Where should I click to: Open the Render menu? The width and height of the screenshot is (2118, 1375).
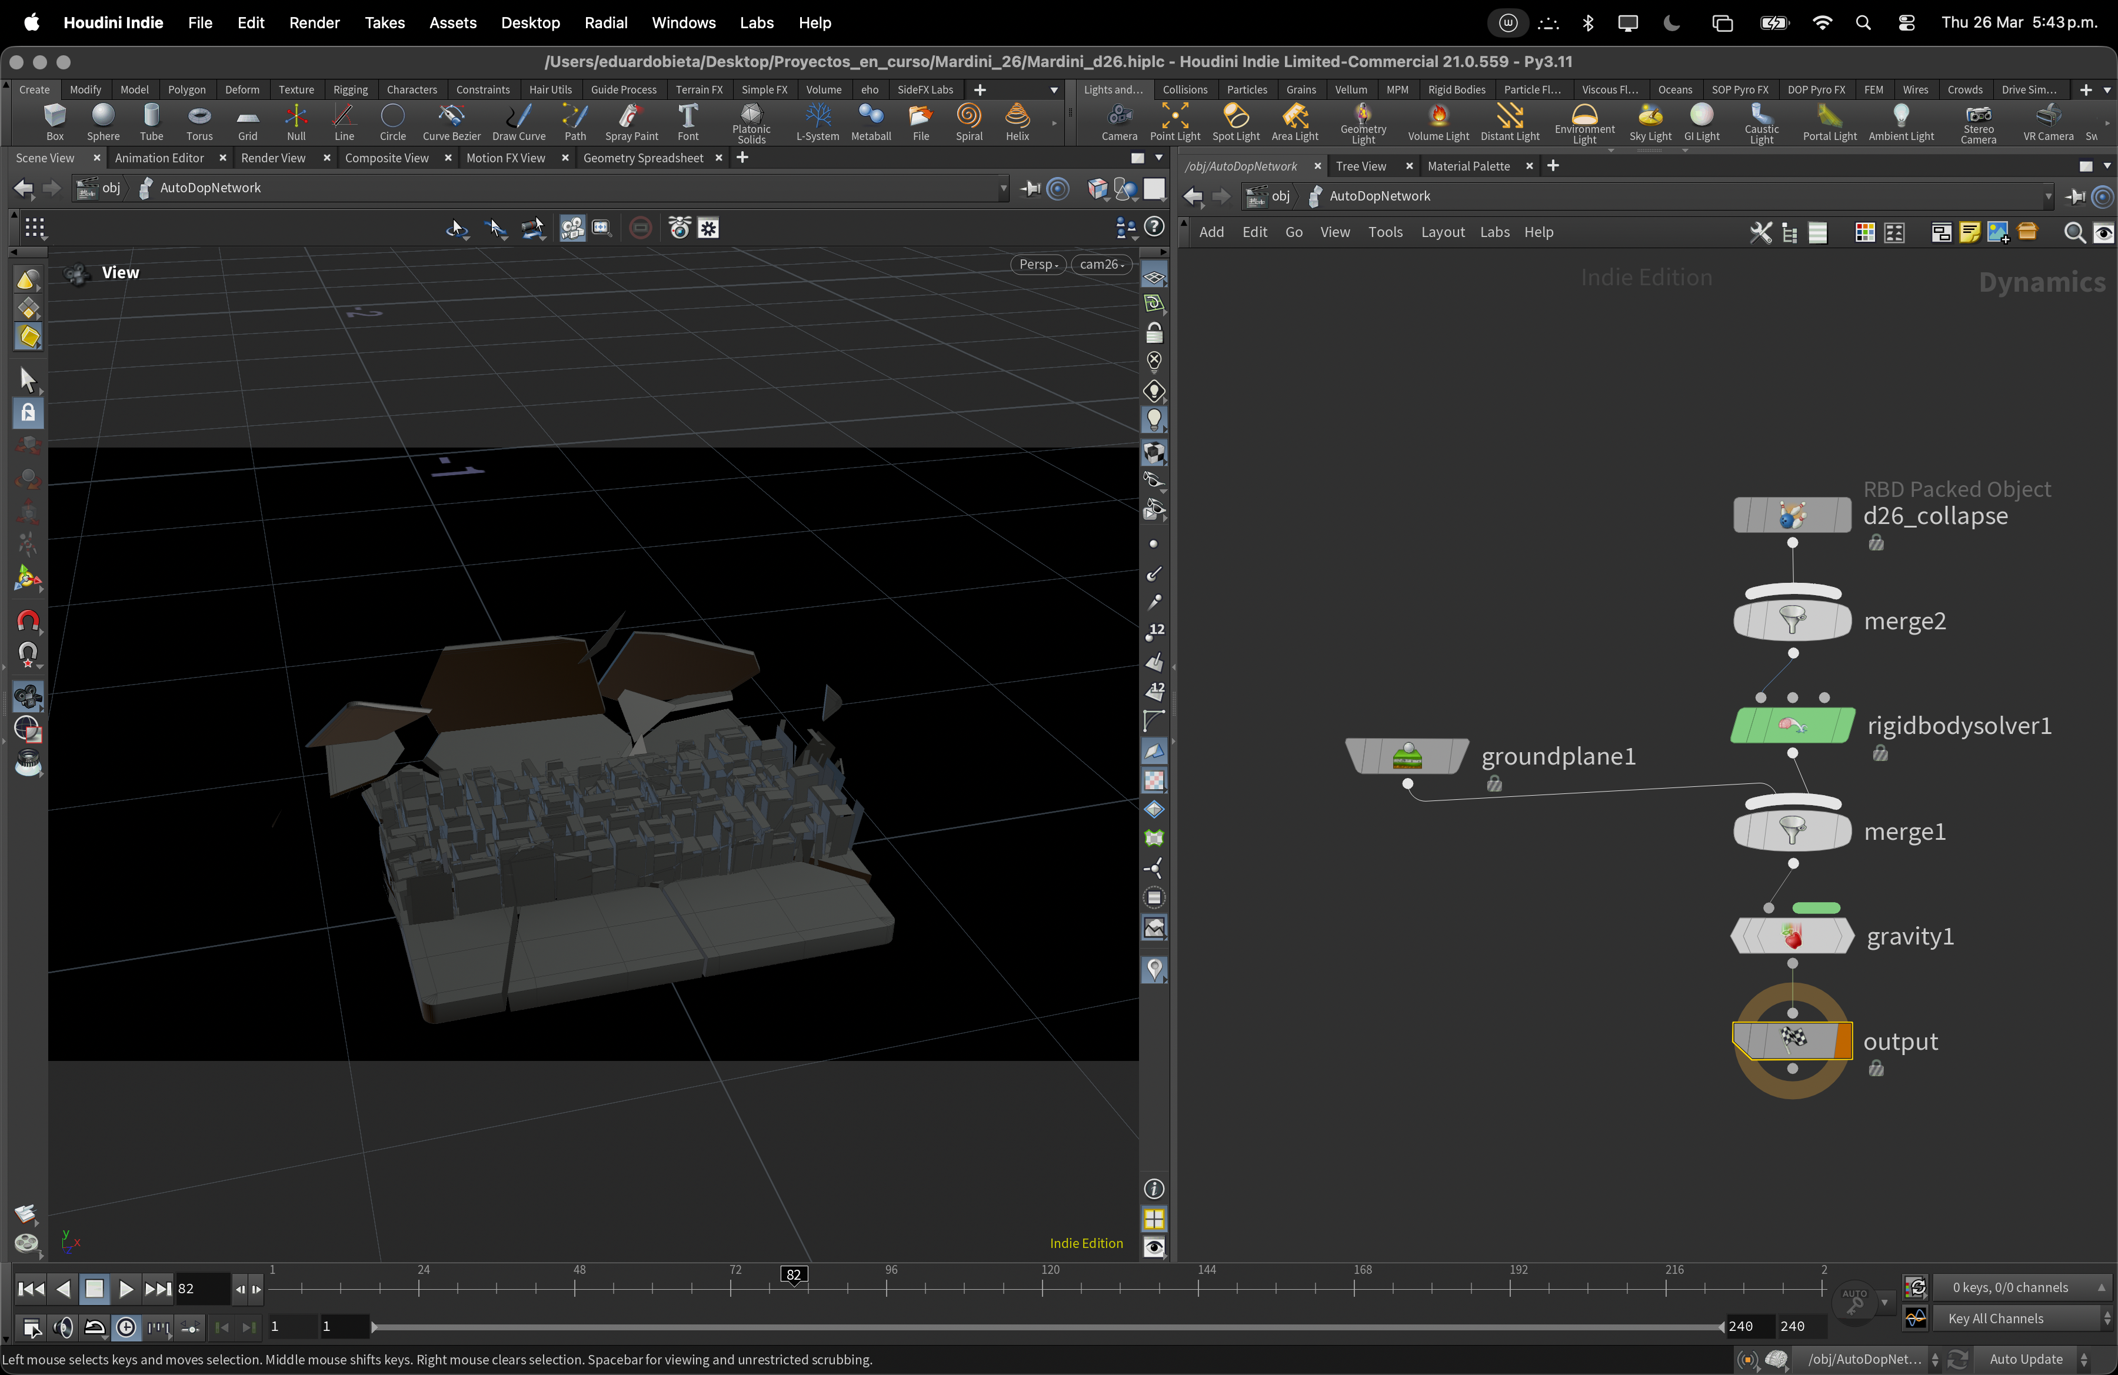(314, 22)
